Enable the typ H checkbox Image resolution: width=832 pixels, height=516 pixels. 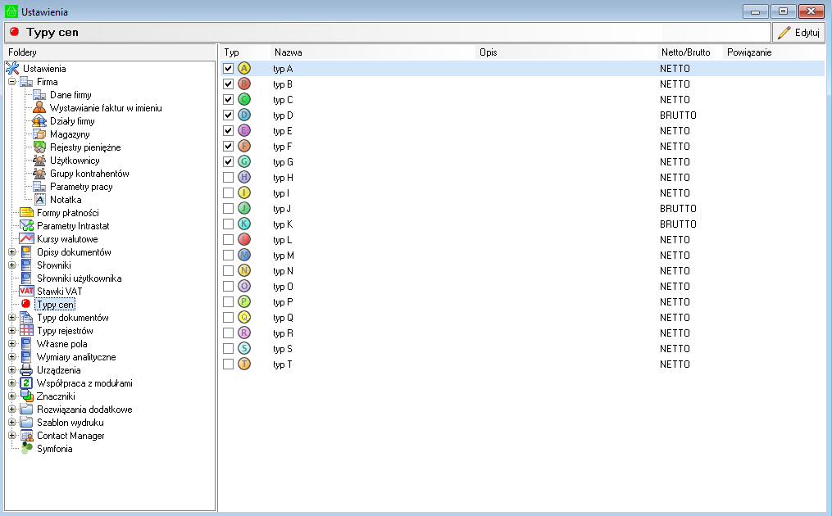pos(229,178)
